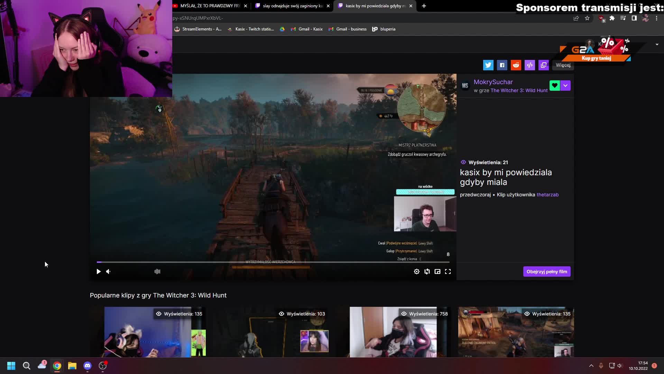The width and height of the screenshot is (664, 374).
Task: Open popular clip with 758 views
Action: 393,332
